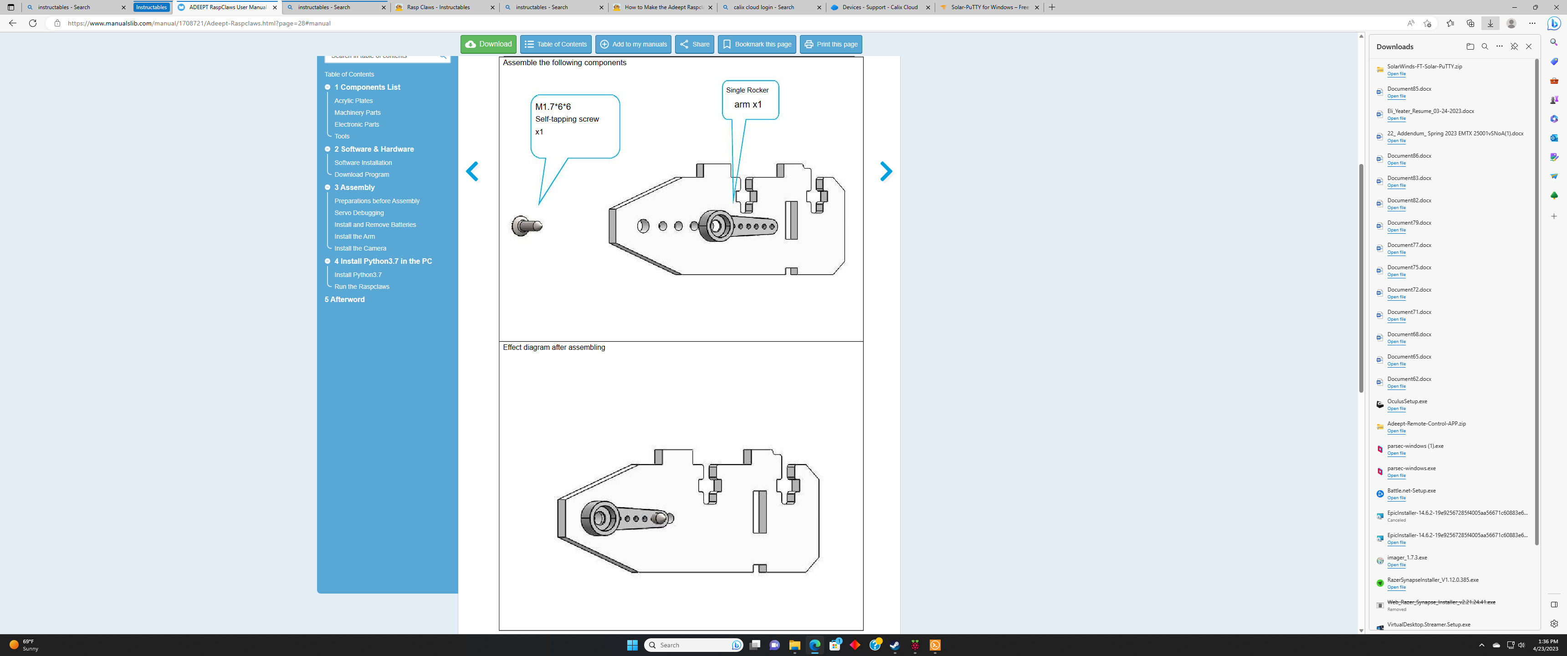Image resolution: width=1567 pixels, height=656 pixels.
Task: Click the Read aloud icon in address bar
Action: [1411, 23]
